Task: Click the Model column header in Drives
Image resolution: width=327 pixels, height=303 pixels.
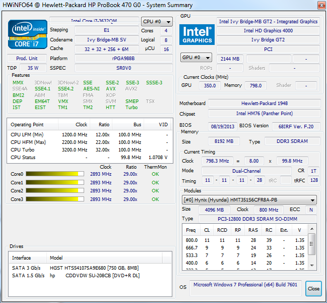Action: pyautogui.click(x=104, y=258)
